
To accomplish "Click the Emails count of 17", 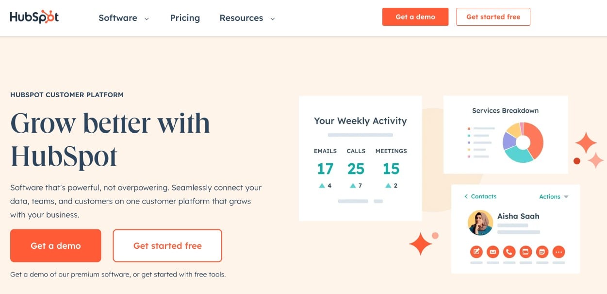I will coord(325,169).
